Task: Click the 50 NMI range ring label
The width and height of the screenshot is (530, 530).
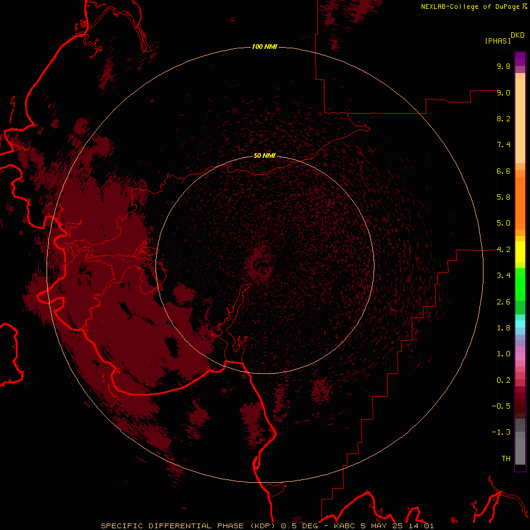Action: point(264,156)
